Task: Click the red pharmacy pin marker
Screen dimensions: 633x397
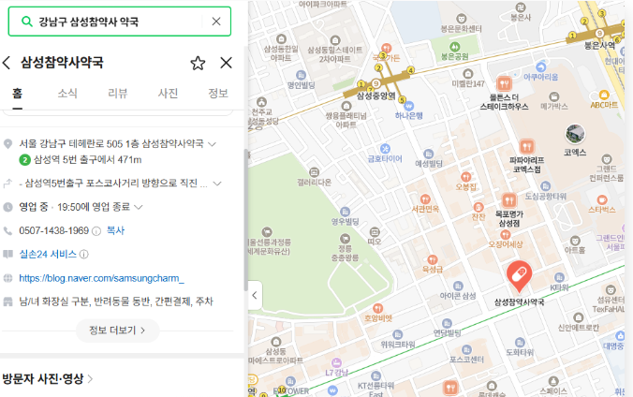Action: pos(519,275)
